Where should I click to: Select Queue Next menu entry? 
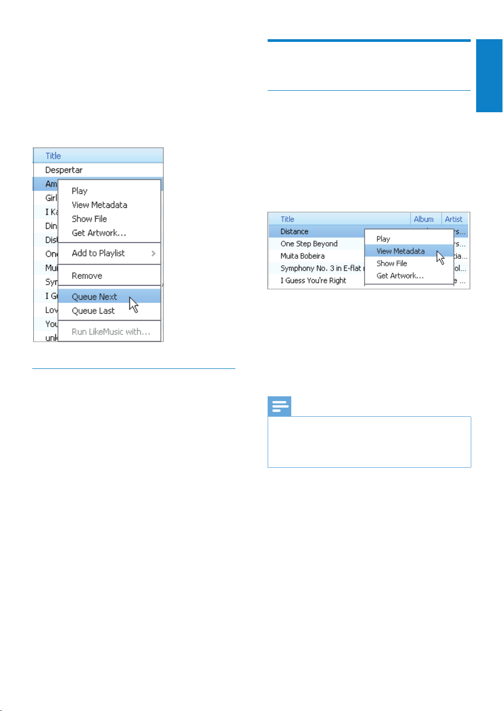coord(109,296)
